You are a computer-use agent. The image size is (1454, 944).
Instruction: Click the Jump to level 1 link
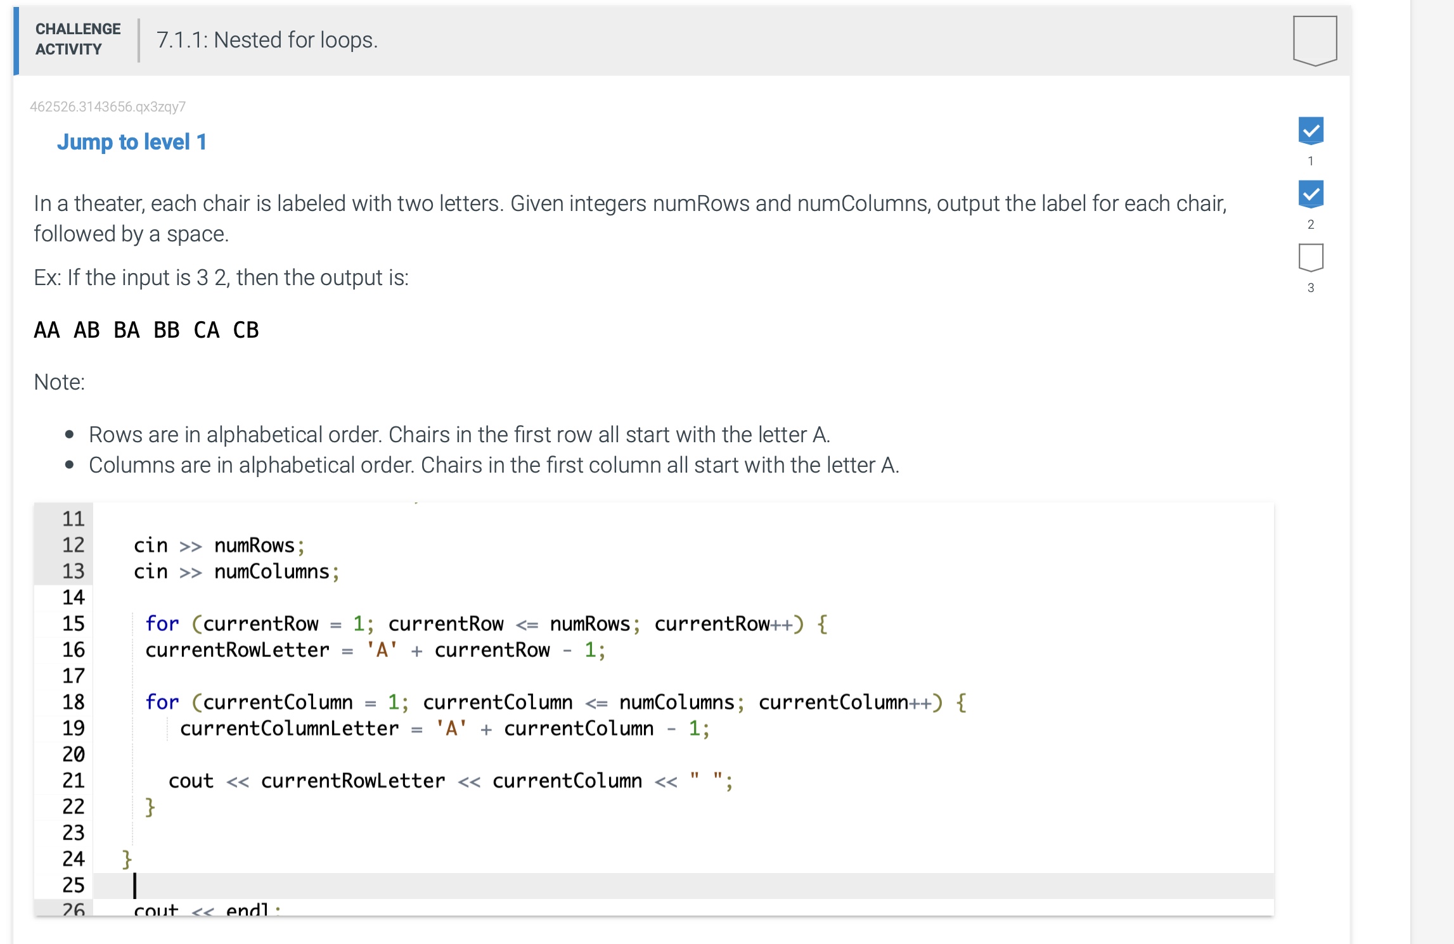(x=131, y=142)
